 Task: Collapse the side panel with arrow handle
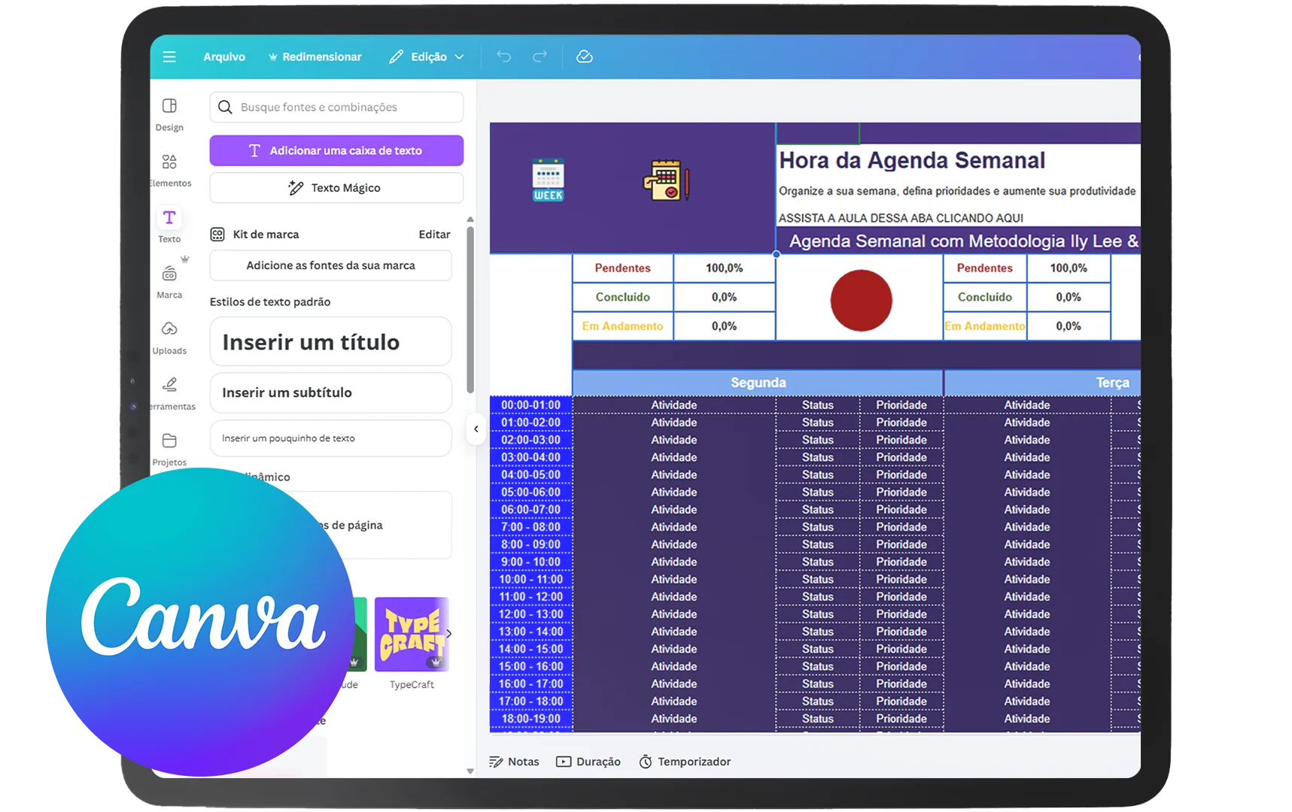pos(476,429)
